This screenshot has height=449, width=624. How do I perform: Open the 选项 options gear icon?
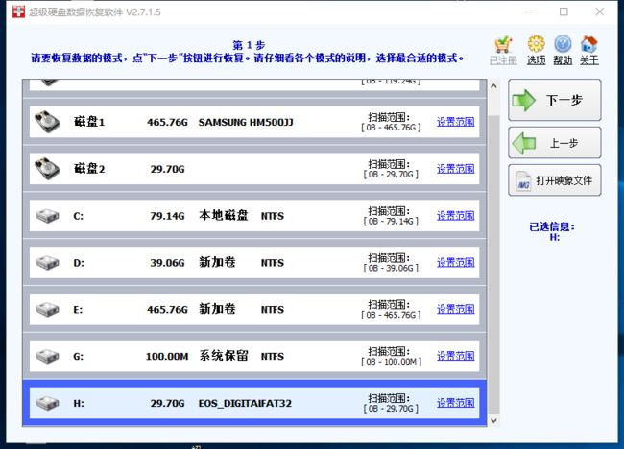pyautogui.click(x=536, y=44)
